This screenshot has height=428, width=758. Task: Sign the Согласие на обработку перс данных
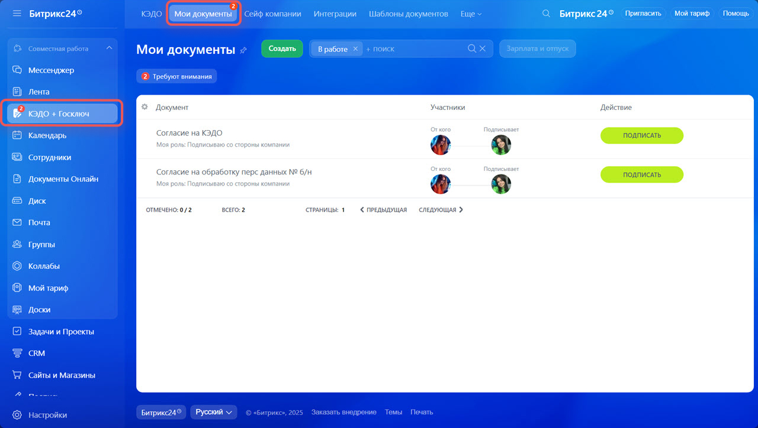click(642, 174)
